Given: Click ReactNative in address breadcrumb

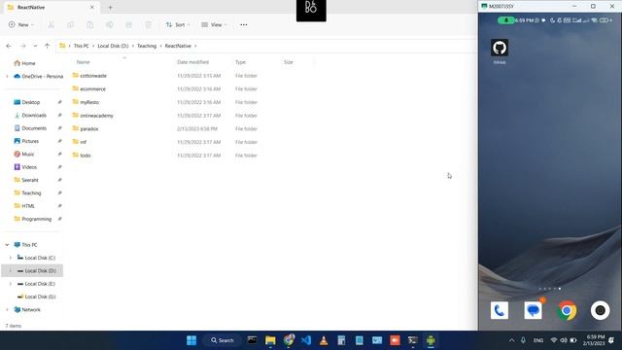Looking at the screenshot, I should [178, 46].
